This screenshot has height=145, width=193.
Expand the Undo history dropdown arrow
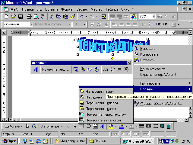pos(86,17)
